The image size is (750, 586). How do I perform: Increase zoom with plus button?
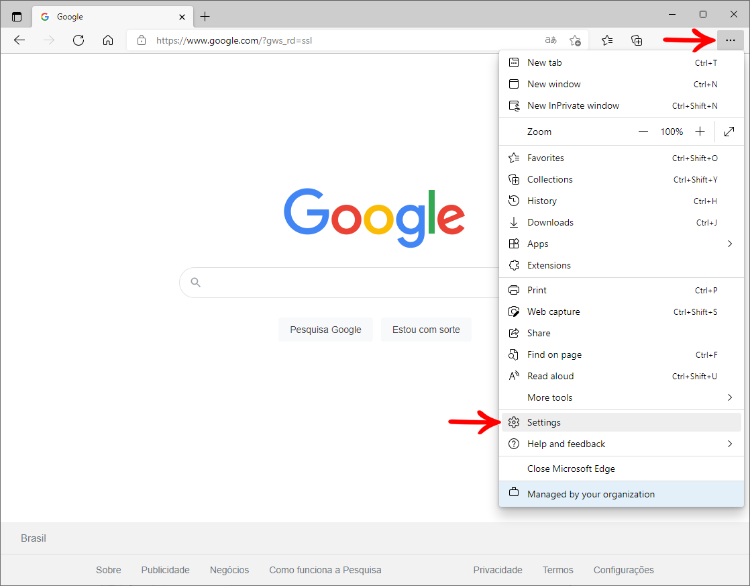coord(700,132)
